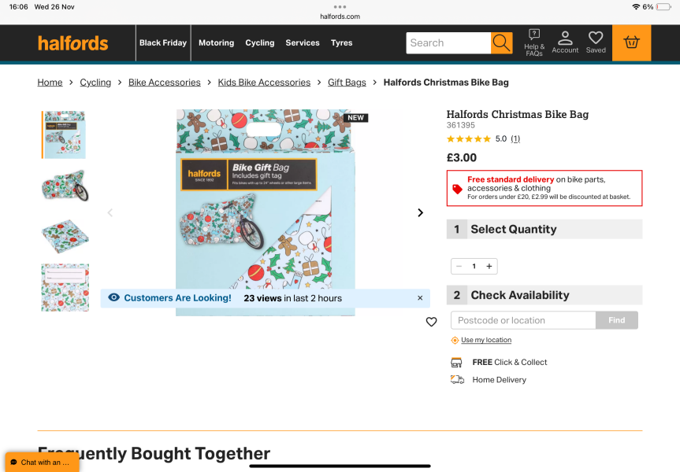The image size is (680, 472).
Task: Open the Cycling menu
Action: coord(259,42)
